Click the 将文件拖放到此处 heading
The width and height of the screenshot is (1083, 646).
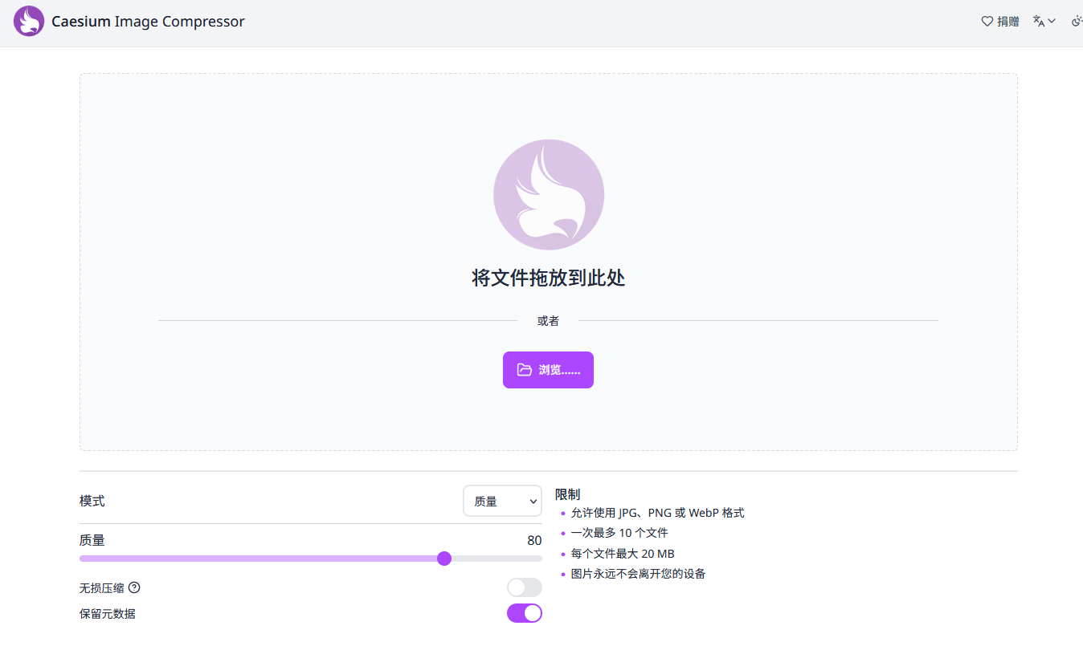(x=549, y=278)
